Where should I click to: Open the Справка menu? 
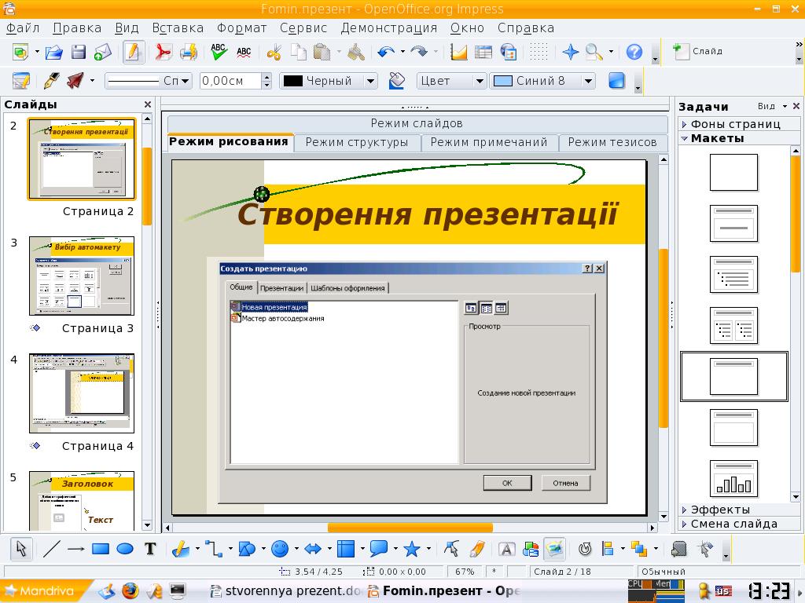tap(526, 28)
